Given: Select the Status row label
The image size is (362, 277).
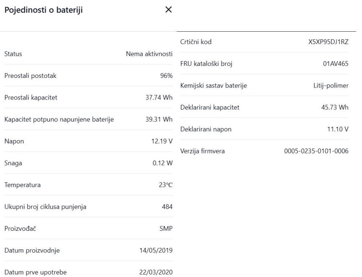Looking at the screenshot, I should click(13, 54).
